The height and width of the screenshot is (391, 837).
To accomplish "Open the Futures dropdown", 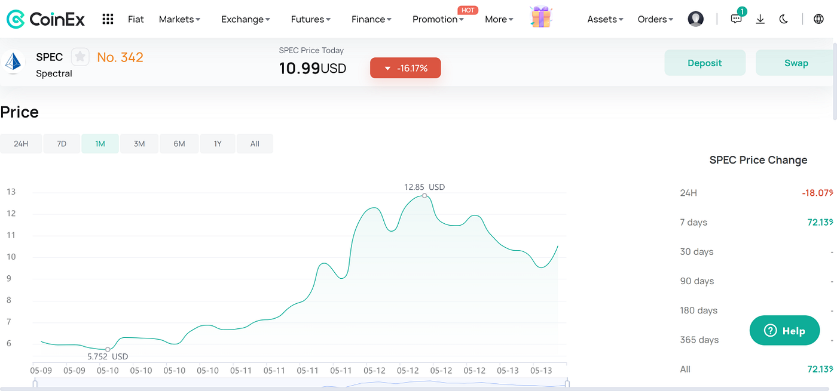I will pyautogui.click(x=310, y=19).
